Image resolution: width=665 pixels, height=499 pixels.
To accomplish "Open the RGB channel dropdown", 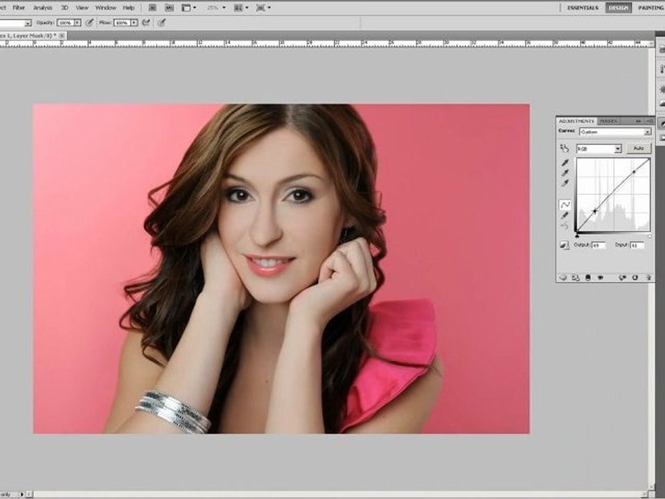I will pos(598,148).
